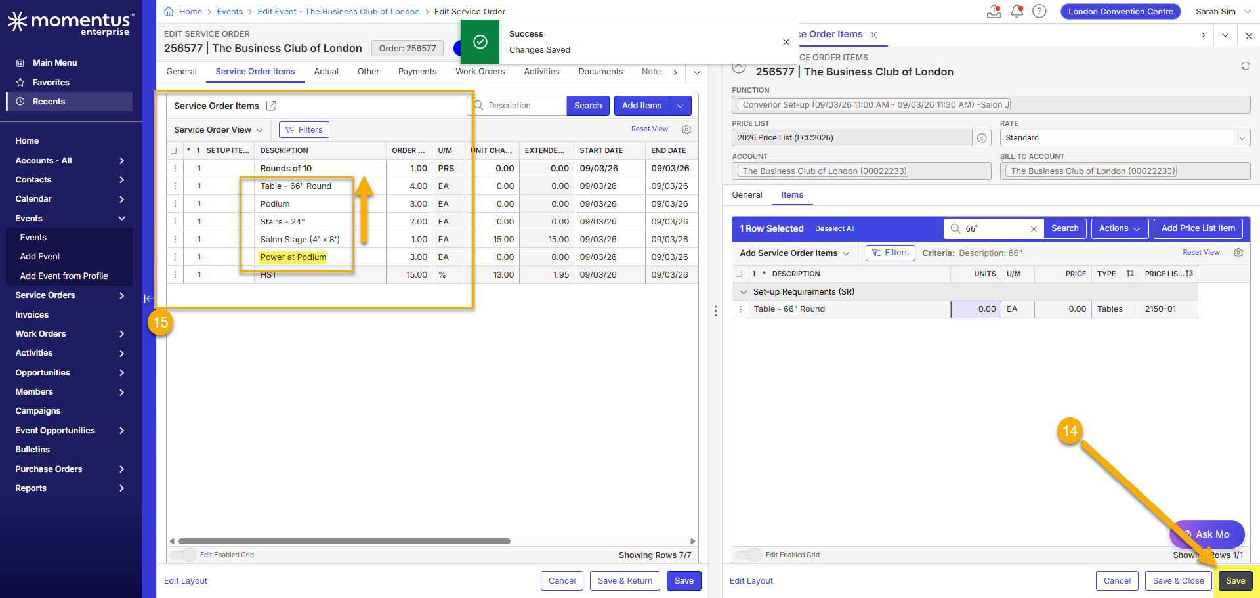The width and height of the screenshot is (1260, 598).
Task: Open the Actions dropdown
Action: click(1120, 228)
